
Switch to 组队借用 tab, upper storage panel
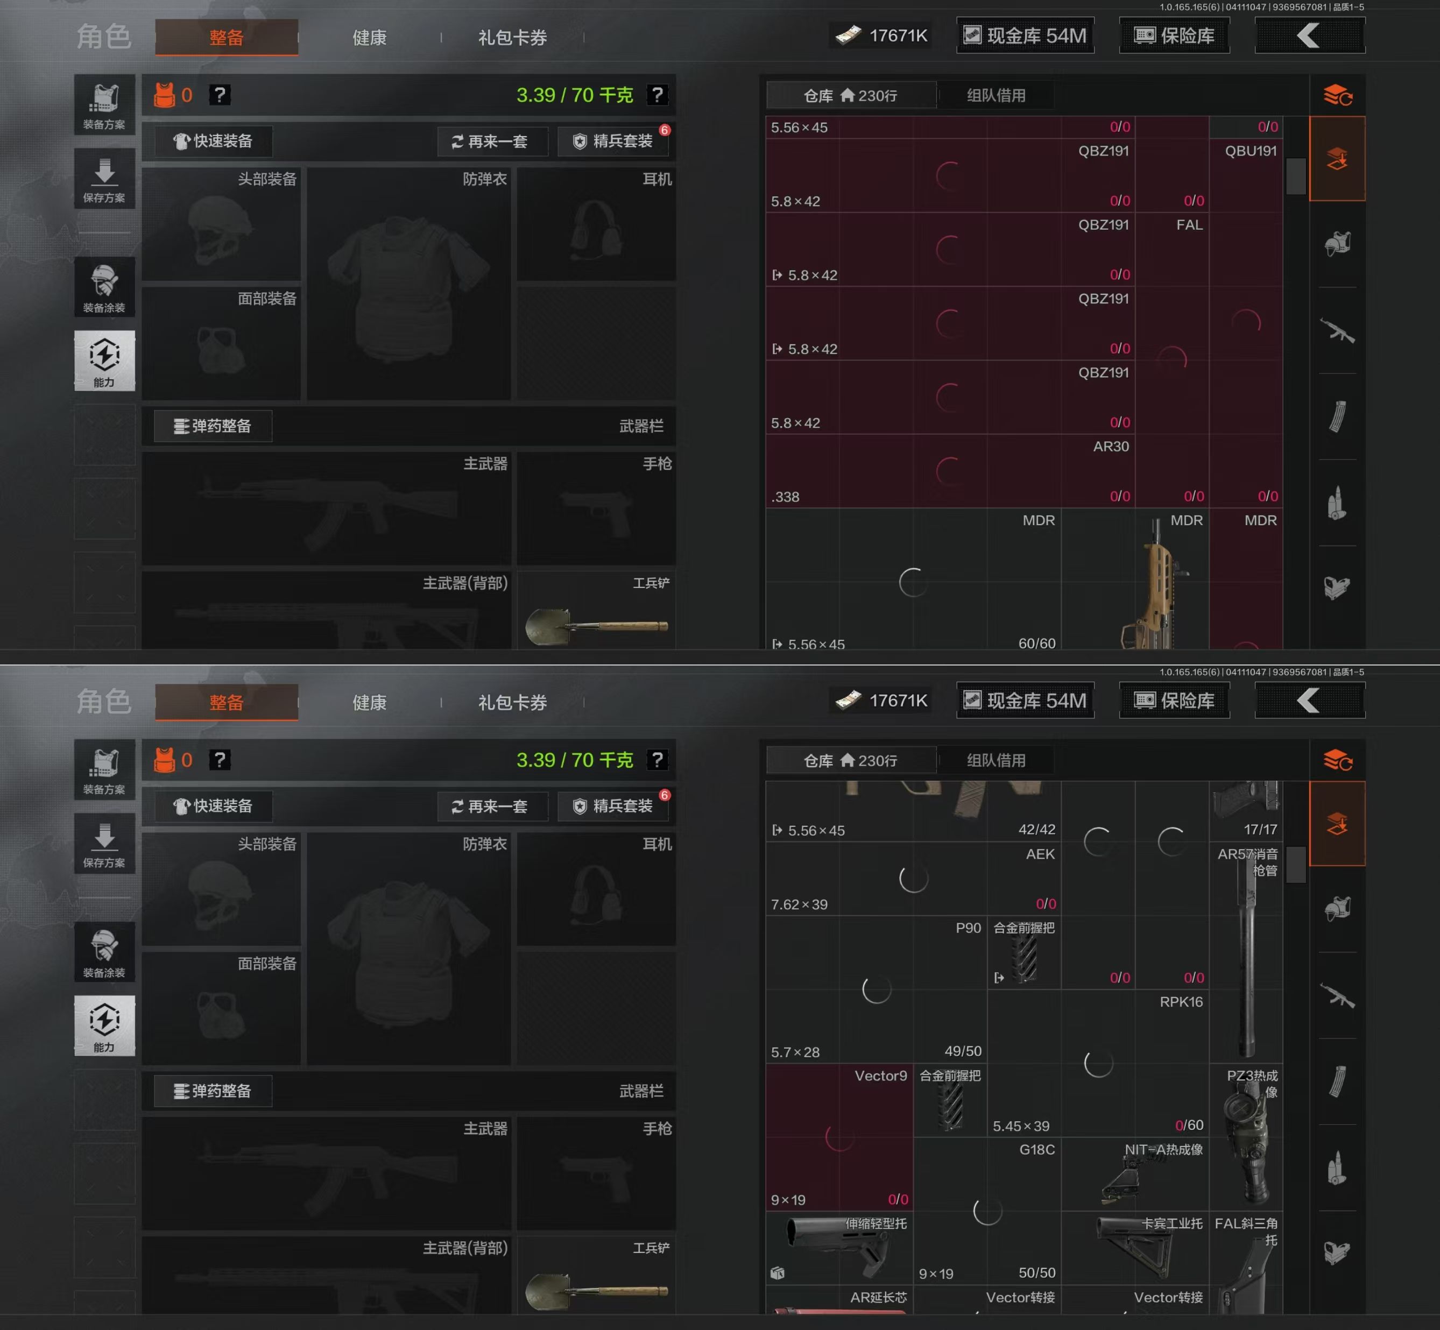[x=996, y=96]
